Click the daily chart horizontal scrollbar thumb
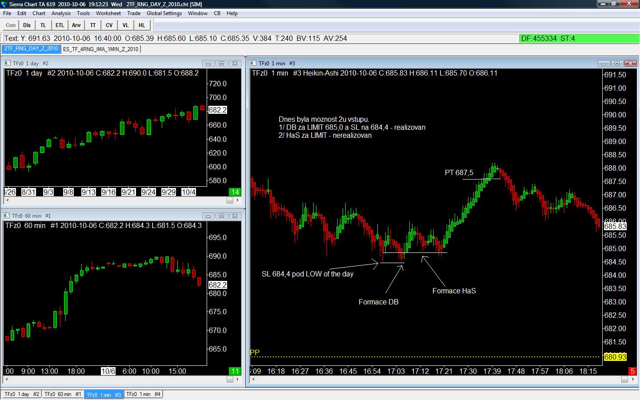 click(x=230, y=200)
